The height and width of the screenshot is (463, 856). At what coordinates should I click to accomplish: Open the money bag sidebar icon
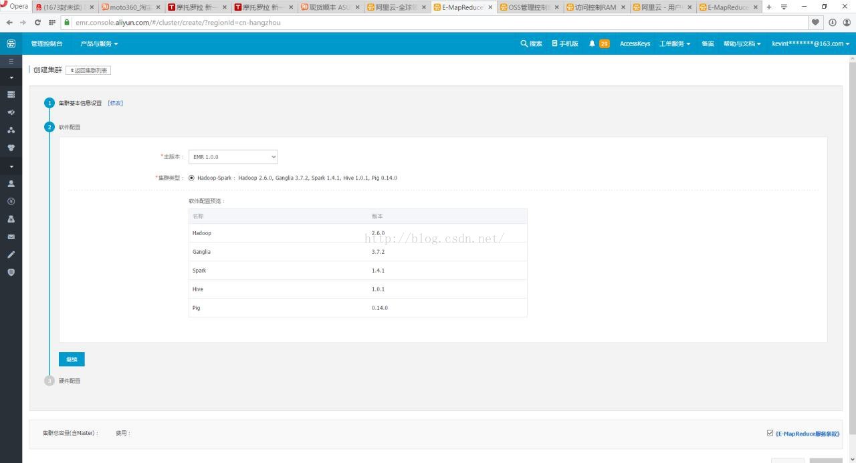(11, 219)
